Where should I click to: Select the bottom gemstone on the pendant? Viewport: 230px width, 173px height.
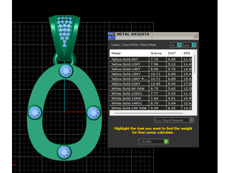click(64, 152)
